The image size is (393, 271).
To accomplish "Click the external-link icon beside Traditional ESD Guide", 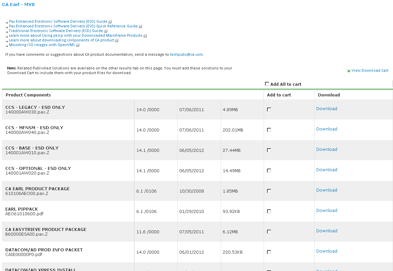I will (x=106, y=31).
